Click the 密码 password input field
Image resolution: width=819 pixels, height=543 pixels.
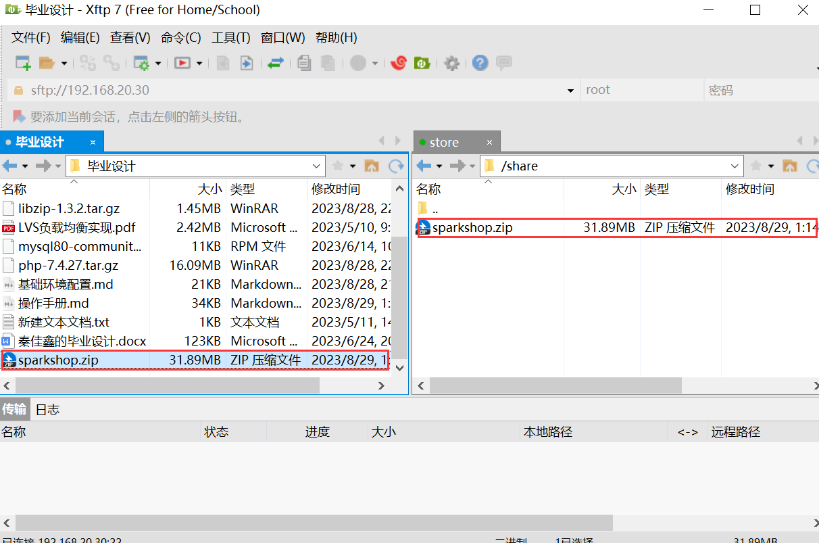[x=760, y=90]
